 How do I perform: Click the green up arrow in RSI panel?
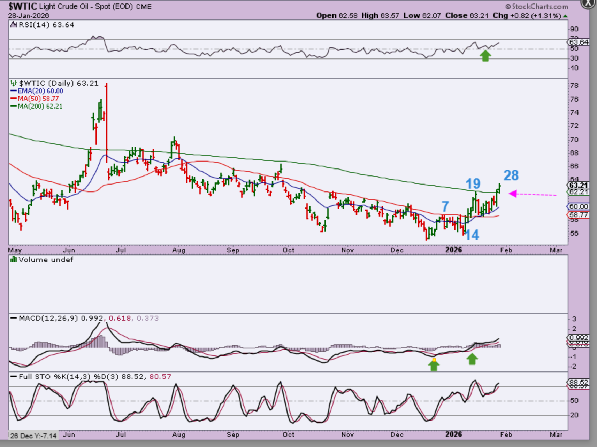coord(485,56)
